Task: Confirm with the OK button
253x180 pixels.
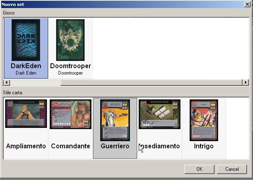Action: pyautogui.click(x=199, y=169)
